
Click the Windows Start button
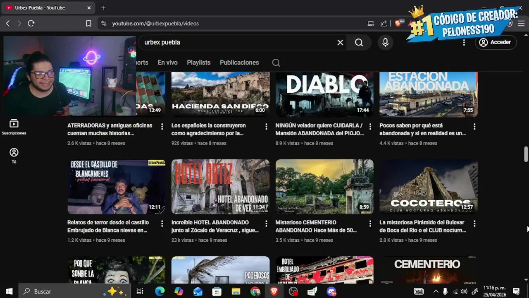(x=9, y=291)
